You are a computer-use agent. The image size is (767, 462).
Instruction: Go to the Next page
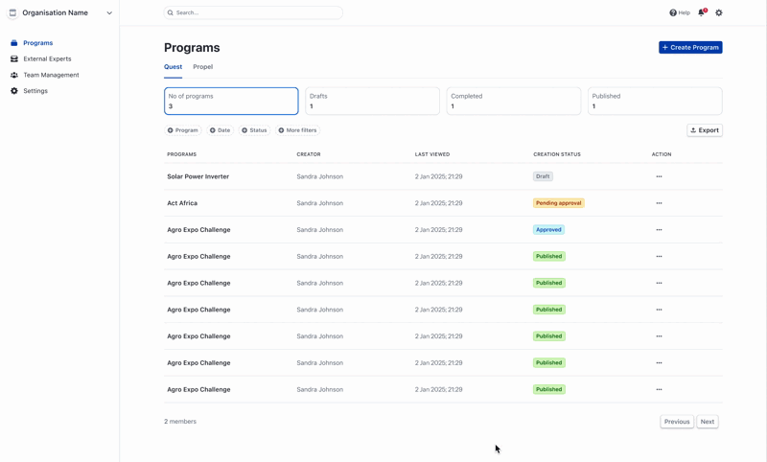(x=707, y=422)
